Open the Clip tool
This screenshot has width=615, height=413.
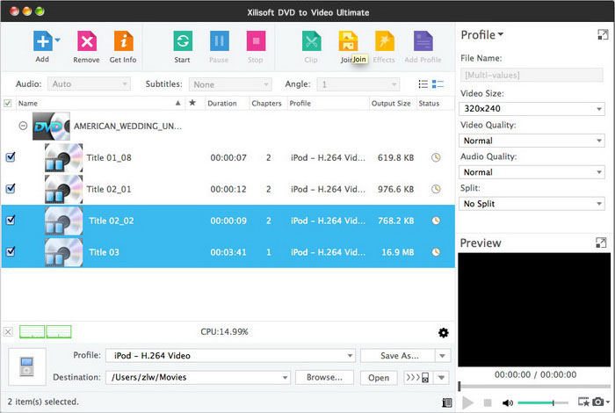pyautogui.click(x=311, y=41)
